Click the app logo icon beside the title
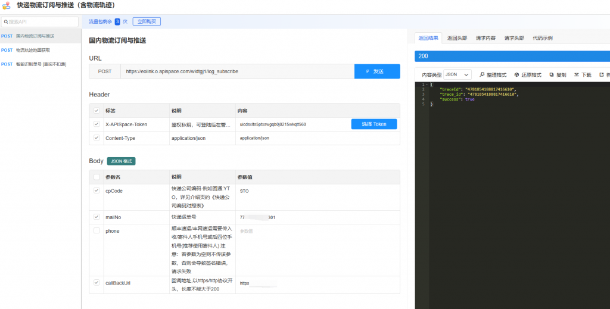 pyautogui.click(x=6, y=5)
